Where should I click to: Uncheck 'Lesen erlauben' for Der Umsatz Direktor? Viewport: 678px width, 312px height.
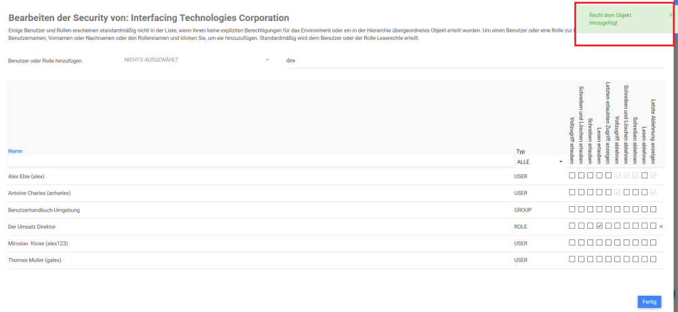(x=599, y=225)
